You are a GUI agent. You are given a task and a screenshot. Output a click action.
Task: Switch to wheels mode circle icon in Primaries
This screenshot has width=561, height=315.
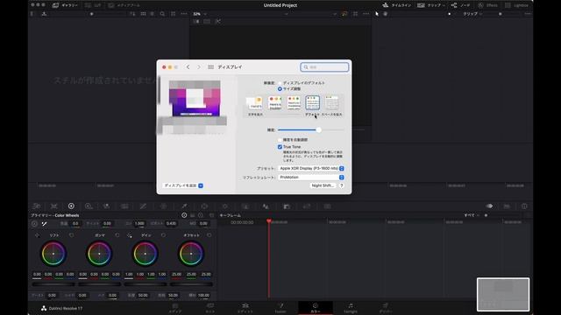point(184,215)
